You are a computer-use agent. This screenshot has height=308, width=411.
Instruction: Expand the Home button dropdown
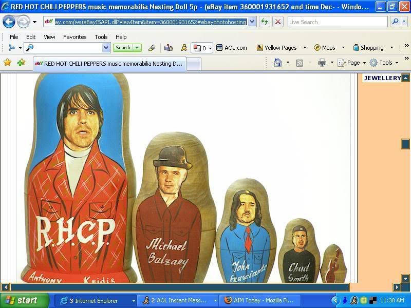coord(288,63)
